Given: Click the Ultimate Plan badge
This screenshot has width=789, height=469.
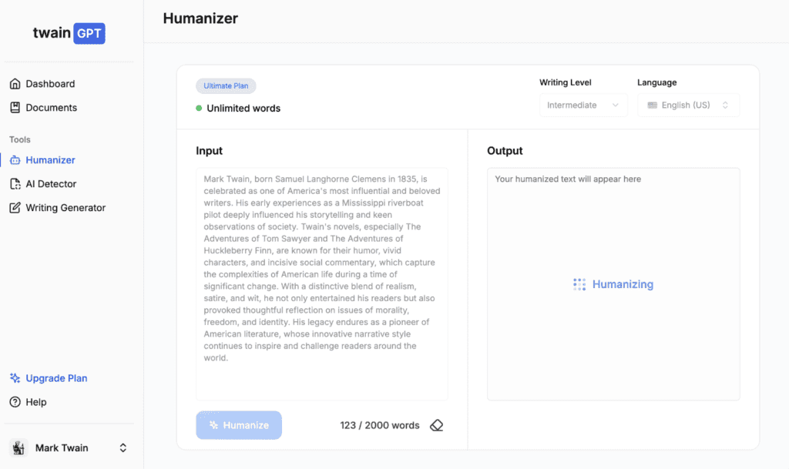Looking at the screenshot, I should point(226,86).
